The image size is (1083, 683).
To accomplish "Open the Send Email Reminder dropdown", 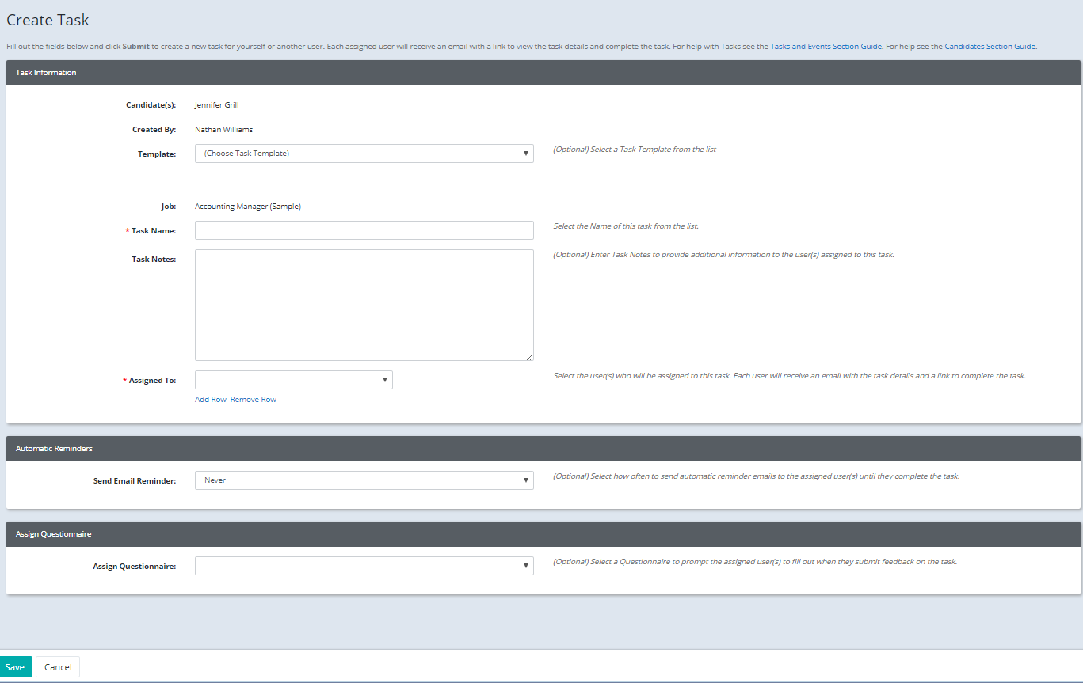I will [364, 480].
